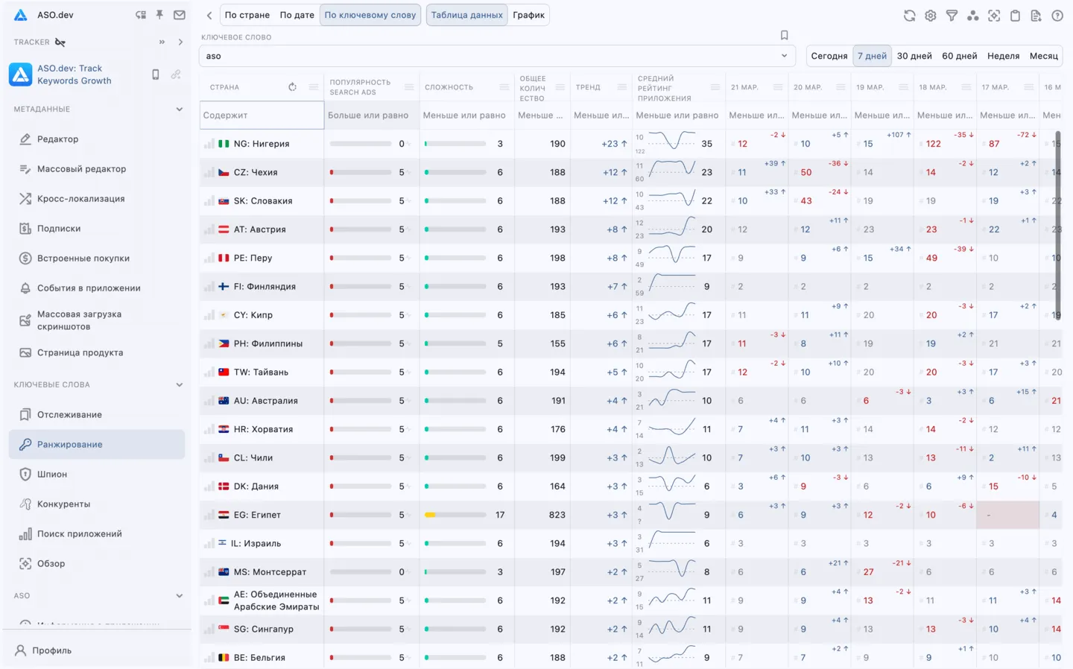Open the settings gear in top toolbar
1073x669 pixels.
pyautogui.click(x=930, y=16)
